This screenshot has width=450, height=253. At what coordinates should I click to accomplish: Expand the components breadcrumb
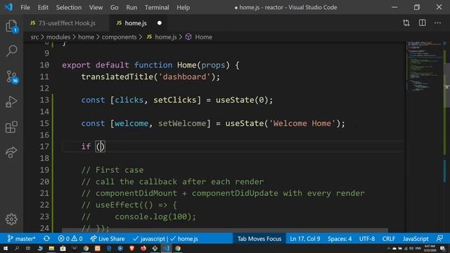[119, 37]
